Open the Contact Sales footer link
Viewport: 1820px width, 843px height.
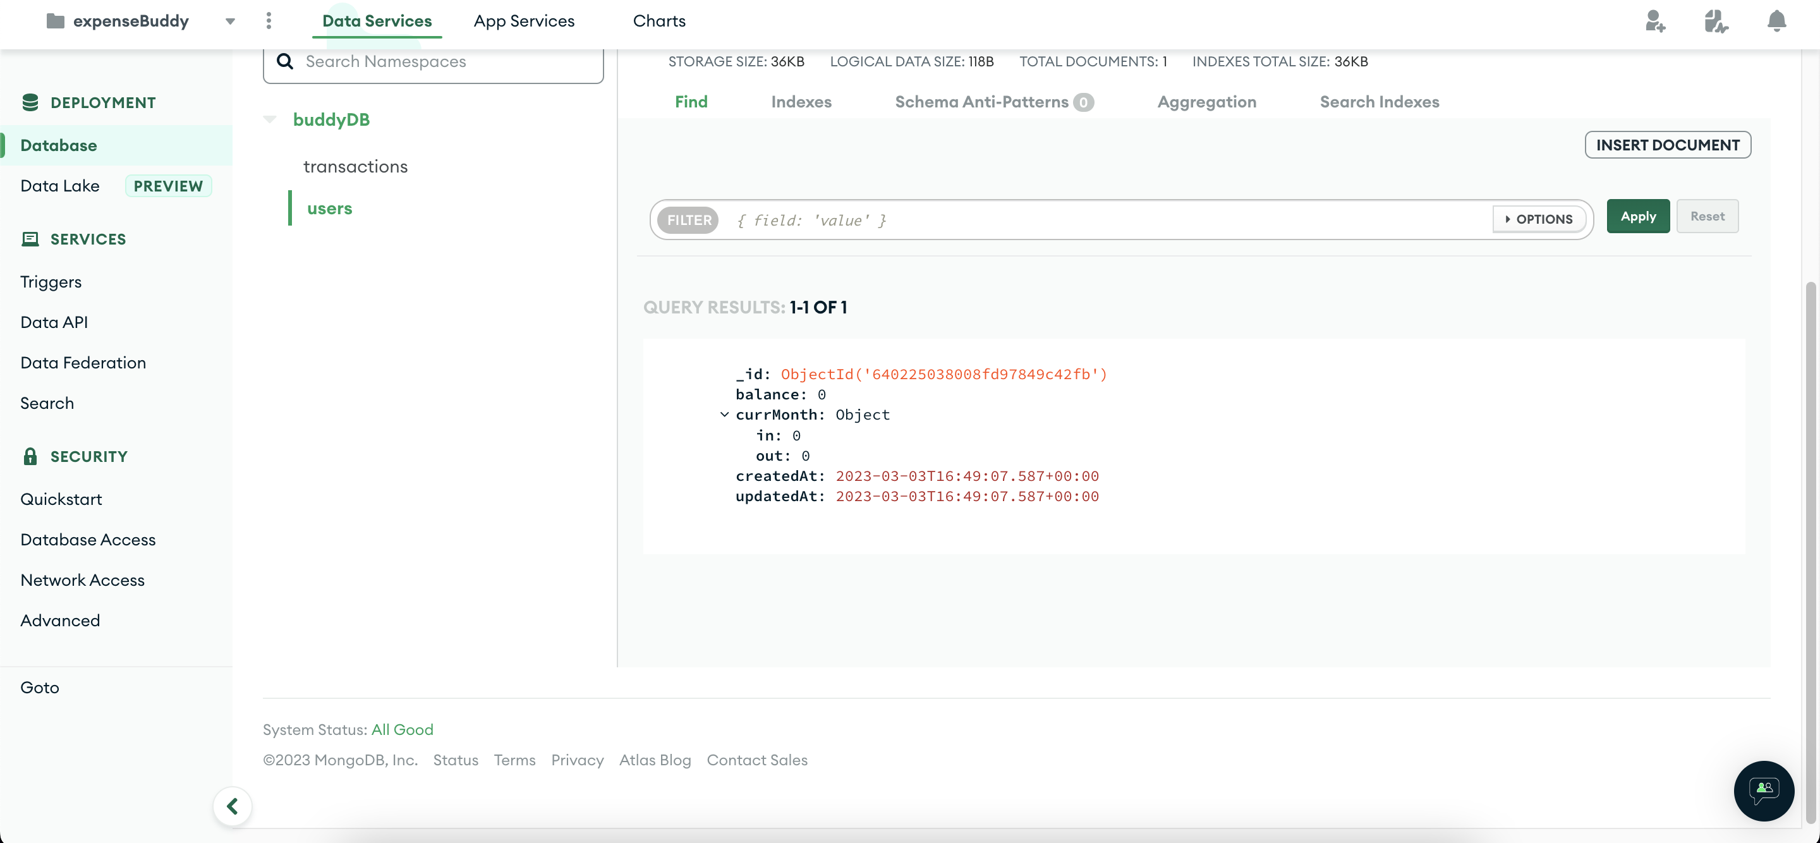756,760
